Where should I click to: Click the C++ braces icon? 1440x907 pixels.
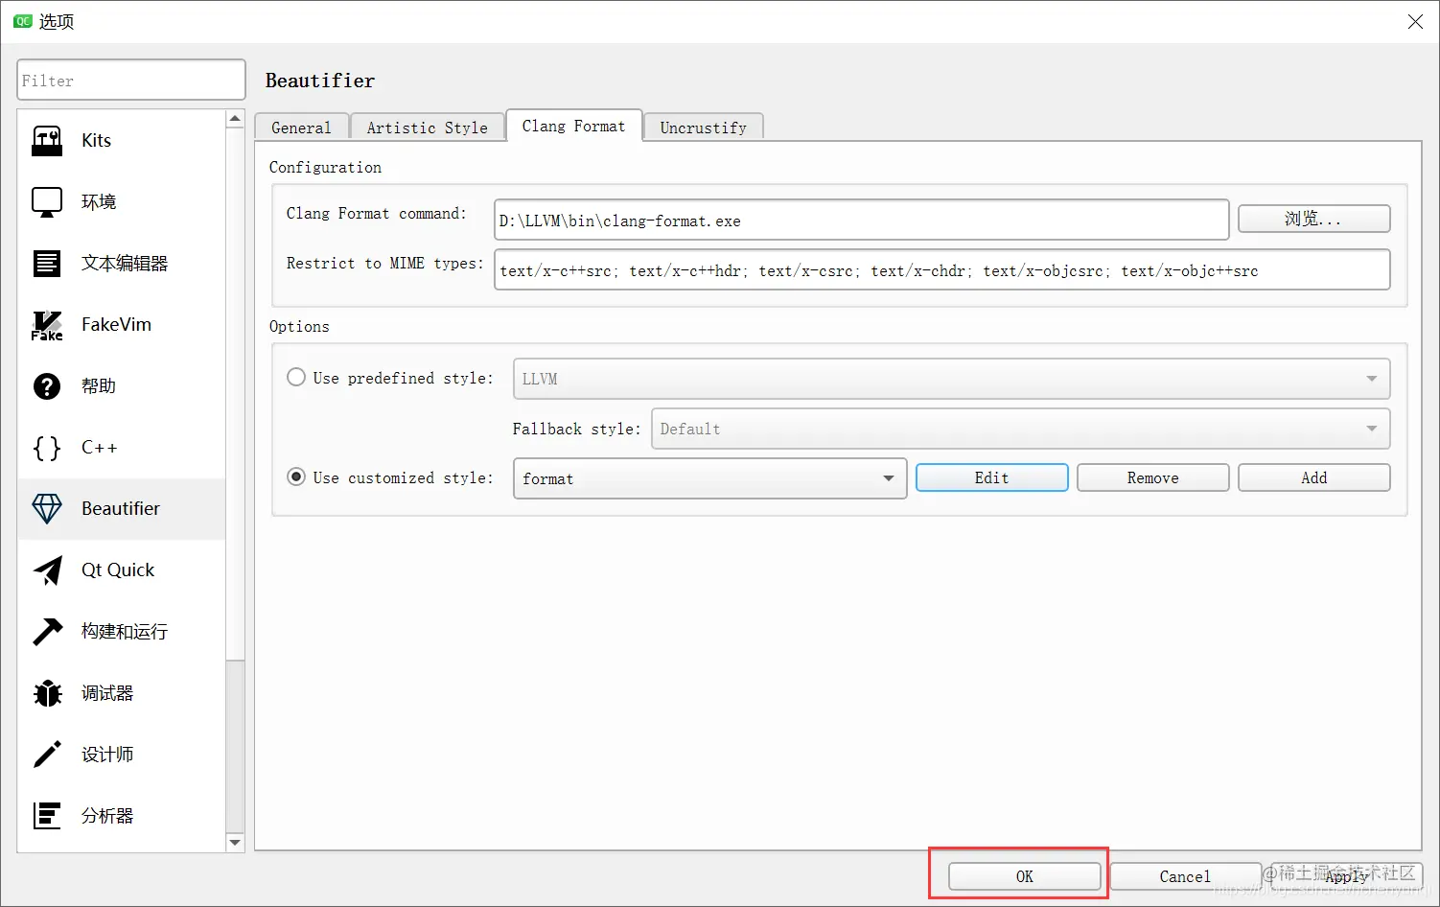47,448
